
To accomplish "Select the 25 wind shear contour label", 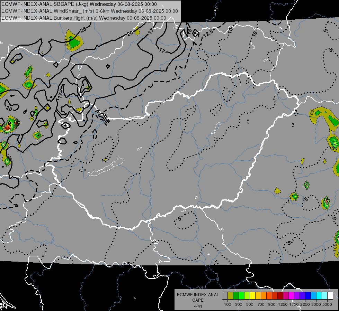I will (83, 30).
